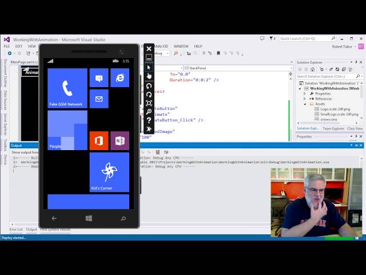The width and height of the screenshot is (366, 275).
Task: Open the orange Office tile
Action: [x=99, y=140]
